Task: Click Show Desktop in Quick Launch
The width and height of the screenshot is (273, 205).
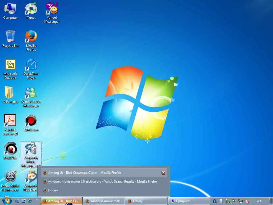Action: tap(17, 201)
